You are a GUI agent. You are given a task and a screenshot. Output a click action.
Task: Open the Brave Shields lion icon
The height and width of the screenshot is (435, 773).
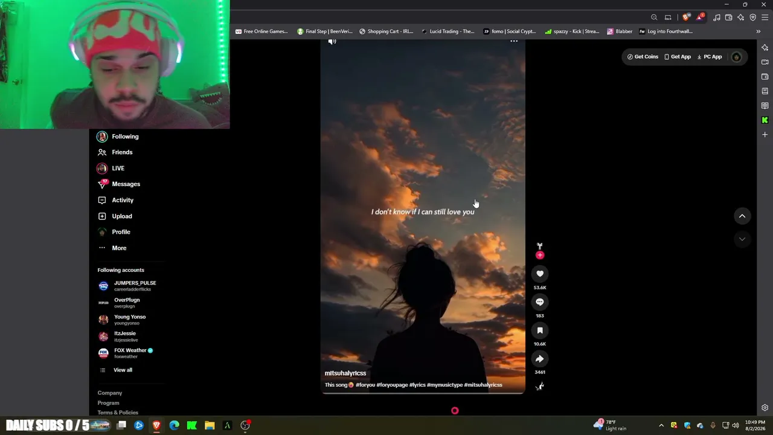click(x=685, y=18)
